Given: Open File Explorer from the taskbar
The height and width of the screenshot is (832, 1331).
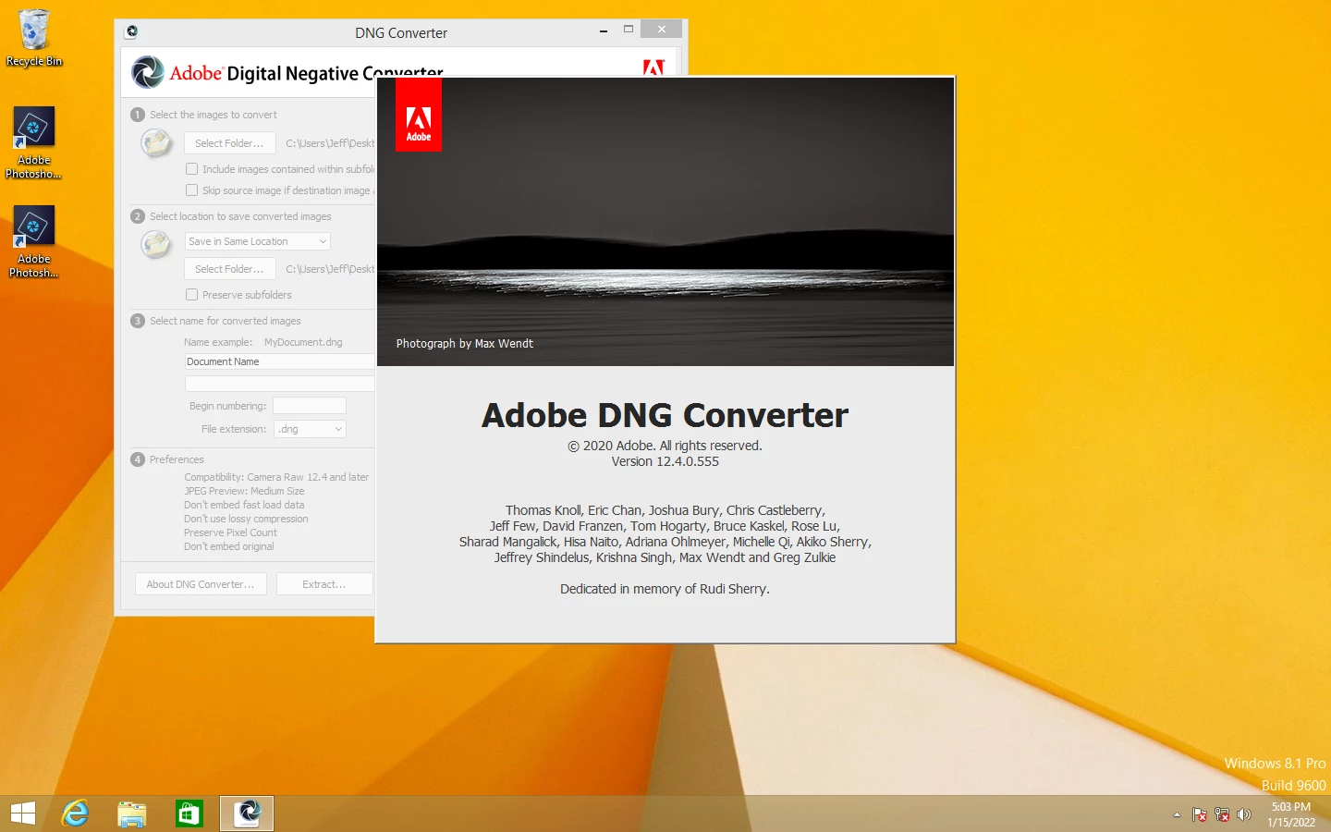Looking at the screenshot, I should [x=132, y=814].
